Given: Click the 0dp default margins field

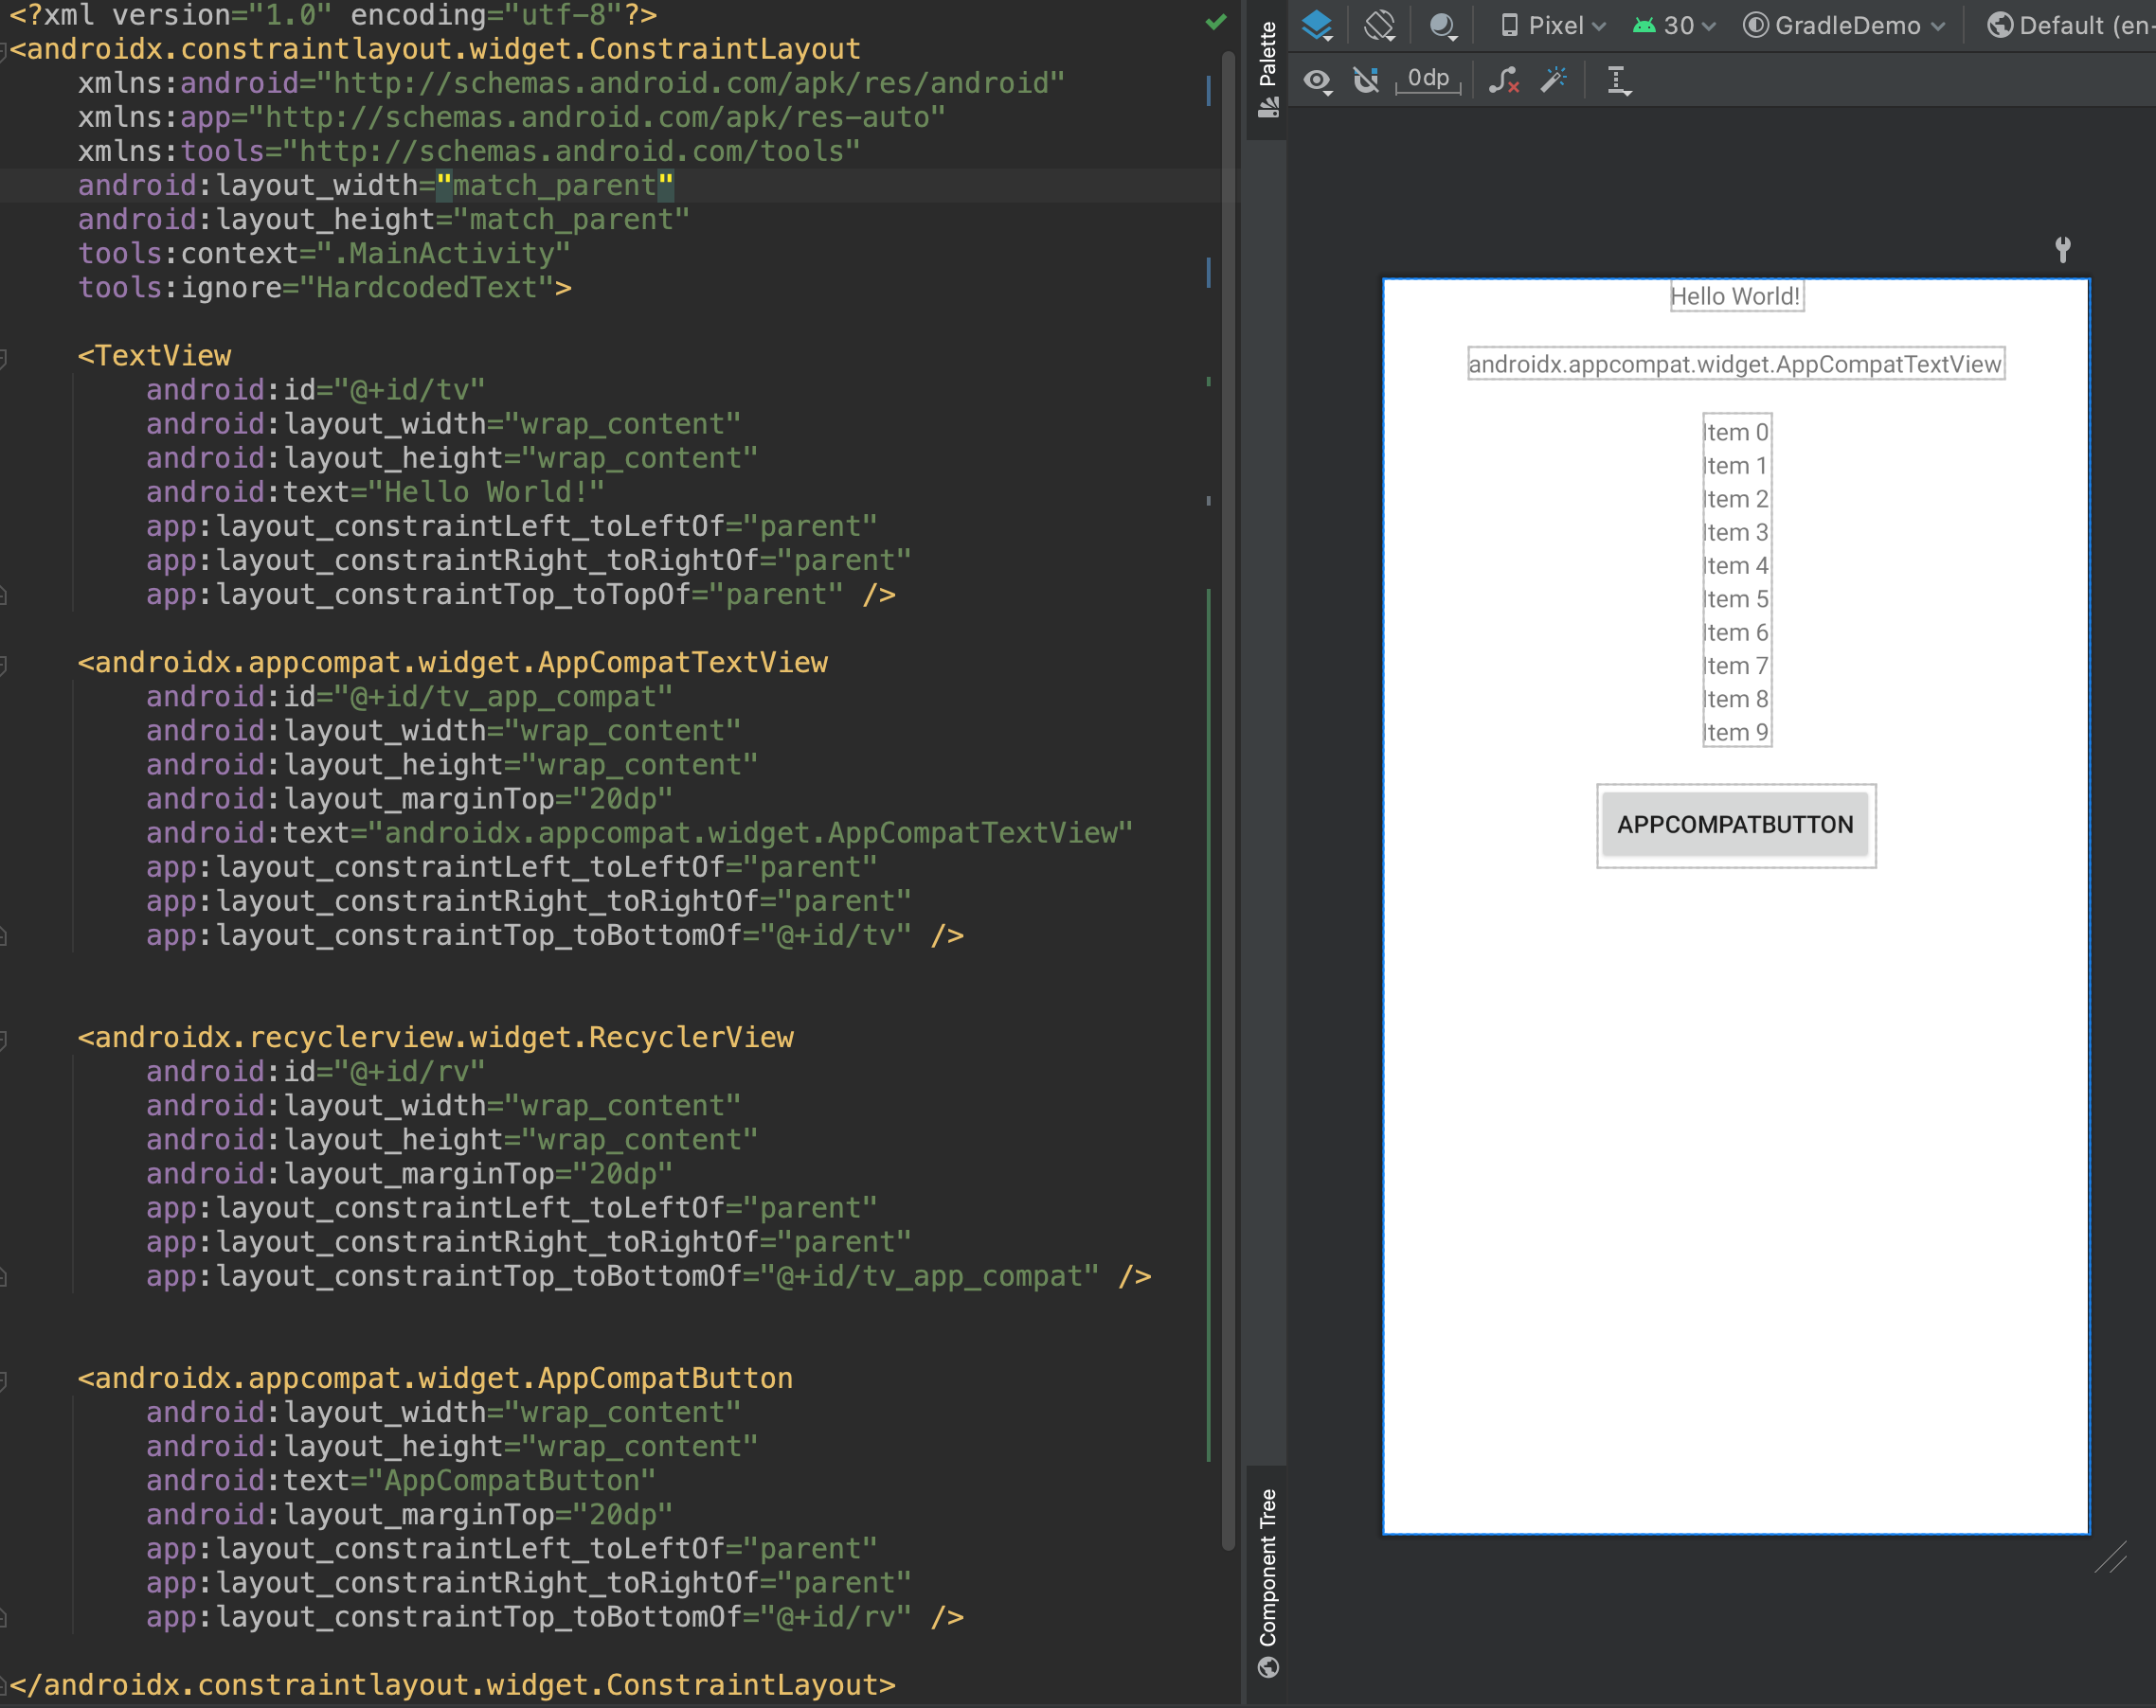Looking at the screenshot, I should [x=1428, y=79].
